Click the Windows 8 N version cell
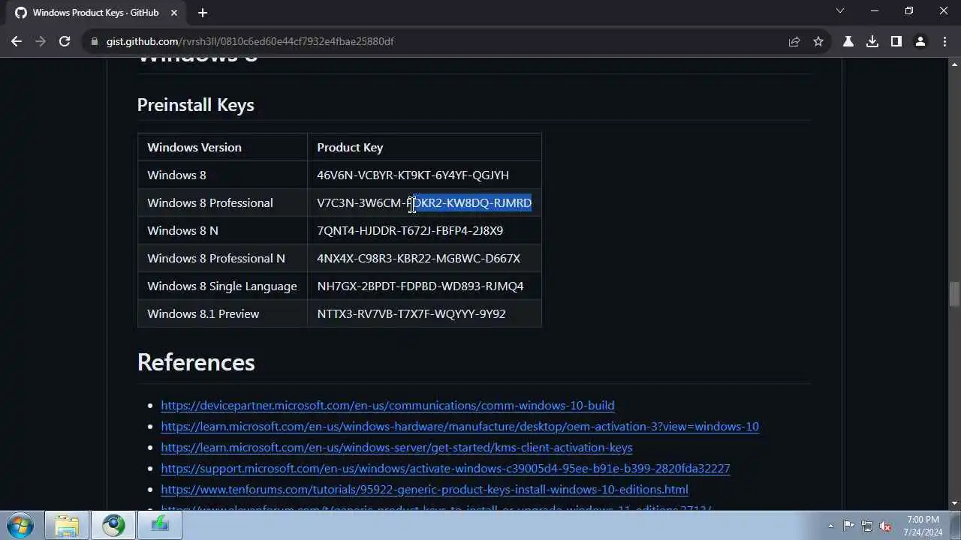This screenshot has height=540, width=961. tap(222, 230)
